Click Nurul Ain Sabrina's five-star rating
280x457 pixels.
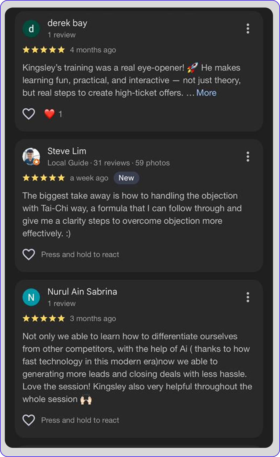[x=44, y=318]
